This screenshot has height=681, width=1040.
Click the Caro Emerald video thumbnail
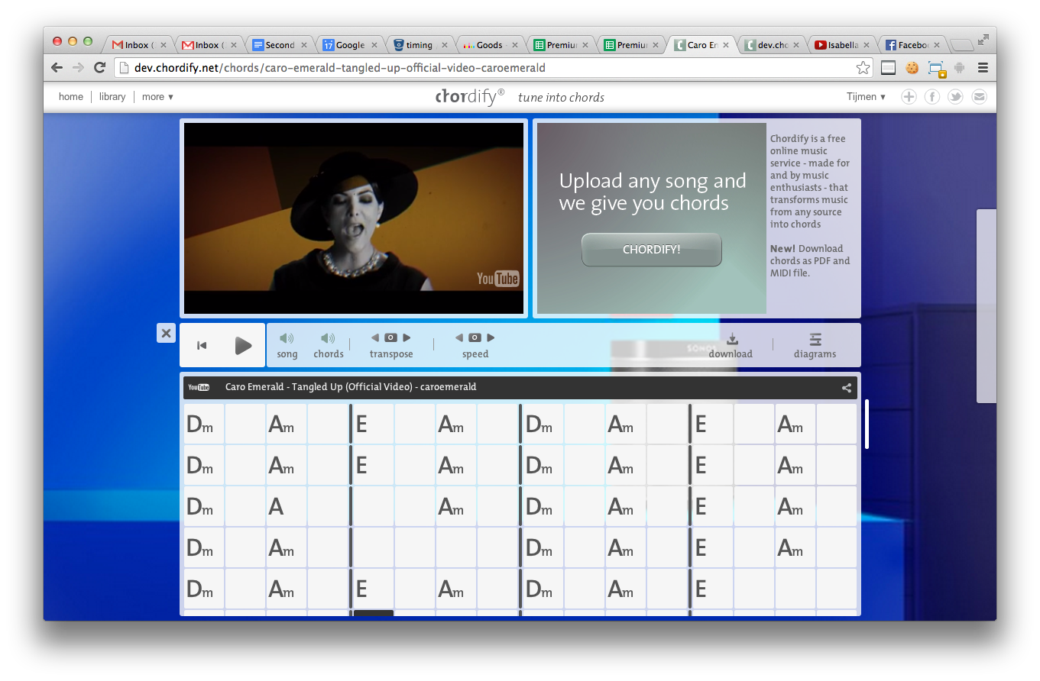354,218
